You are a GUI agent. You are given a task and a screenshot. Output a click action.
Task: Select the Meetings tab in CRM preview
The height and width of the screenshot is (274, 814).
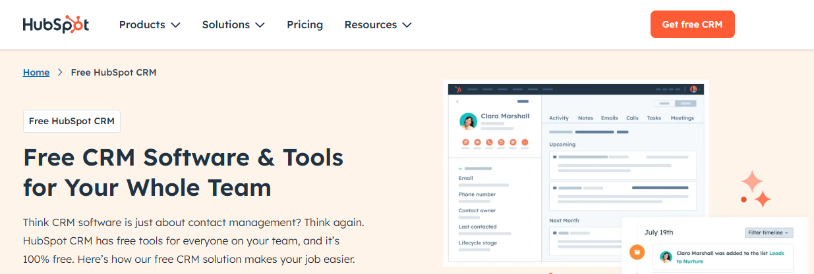coord(682,118)
